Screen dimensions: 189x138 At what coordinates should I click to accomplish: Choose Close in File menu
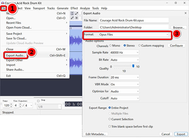coord(35,49)
